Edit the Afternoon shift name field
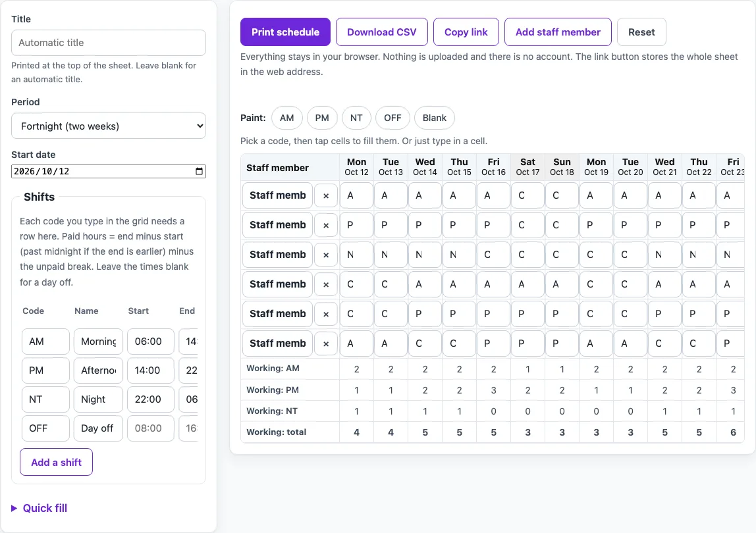This screenshot has height=533, width=756. point(98,370)
